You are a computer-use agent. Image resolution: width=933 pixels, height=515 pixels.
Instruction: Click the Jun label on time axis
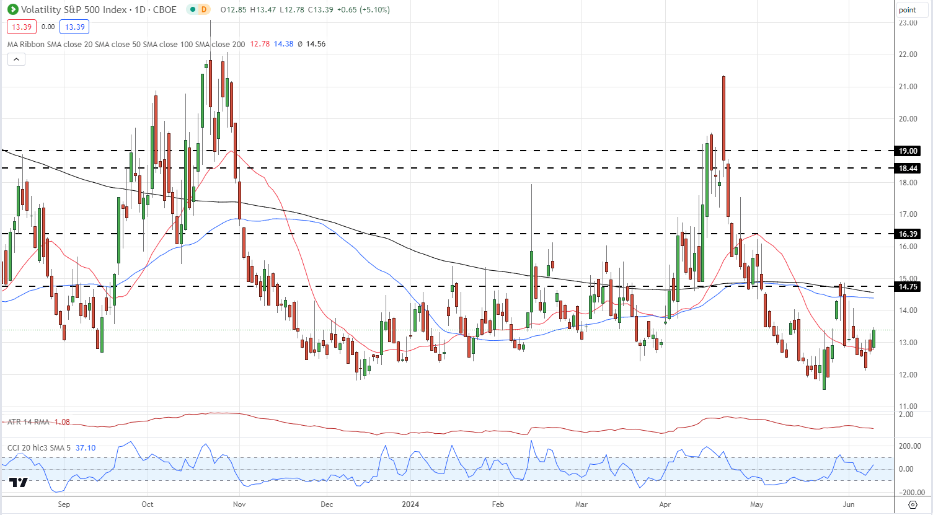[849, 504]
